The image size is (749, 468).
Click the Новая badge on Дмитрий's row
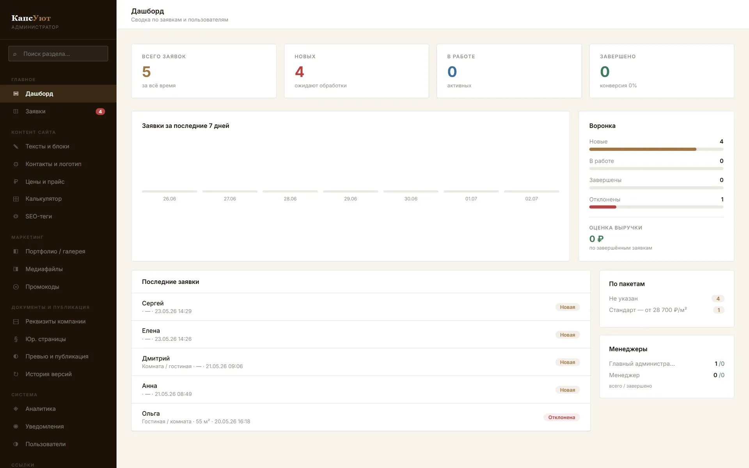tap(567, 362)
